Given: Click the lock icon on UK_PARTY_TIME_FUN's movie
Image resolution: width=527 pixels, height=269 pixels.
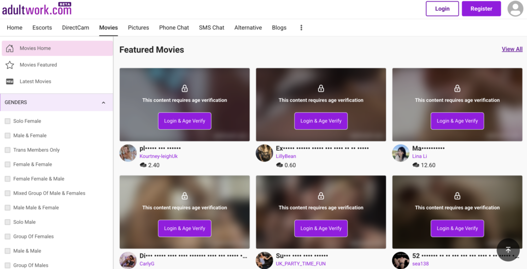Looking at the screenshot, I should [321, 196].
